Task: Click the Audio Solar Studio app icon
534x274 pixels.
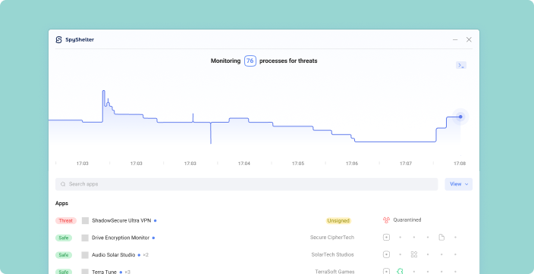Action: [85, 254]
